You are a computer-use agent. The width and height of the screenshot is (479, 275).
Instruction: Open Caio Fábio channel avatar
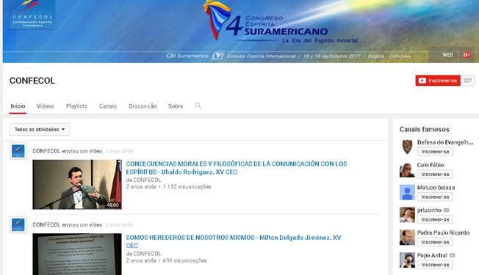coord(407,169)
